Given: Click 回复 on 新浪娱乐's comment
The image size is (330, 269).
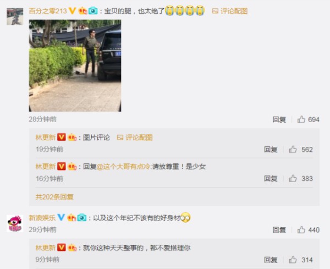Looking at the screenshot, I should (x=279, y=230).
